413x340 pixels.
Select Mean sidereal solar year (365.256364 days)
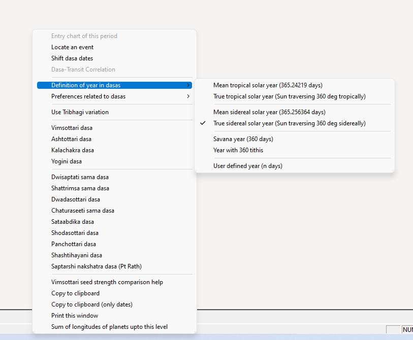(295, 112)
